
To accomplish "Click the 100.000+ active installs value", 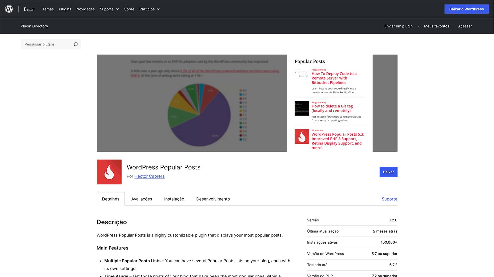I will point(389,242).
